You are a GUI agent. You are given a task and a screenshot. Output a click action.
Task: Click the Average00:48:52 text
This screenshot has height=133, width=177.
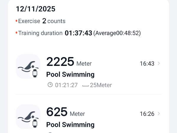coord(117,33)
